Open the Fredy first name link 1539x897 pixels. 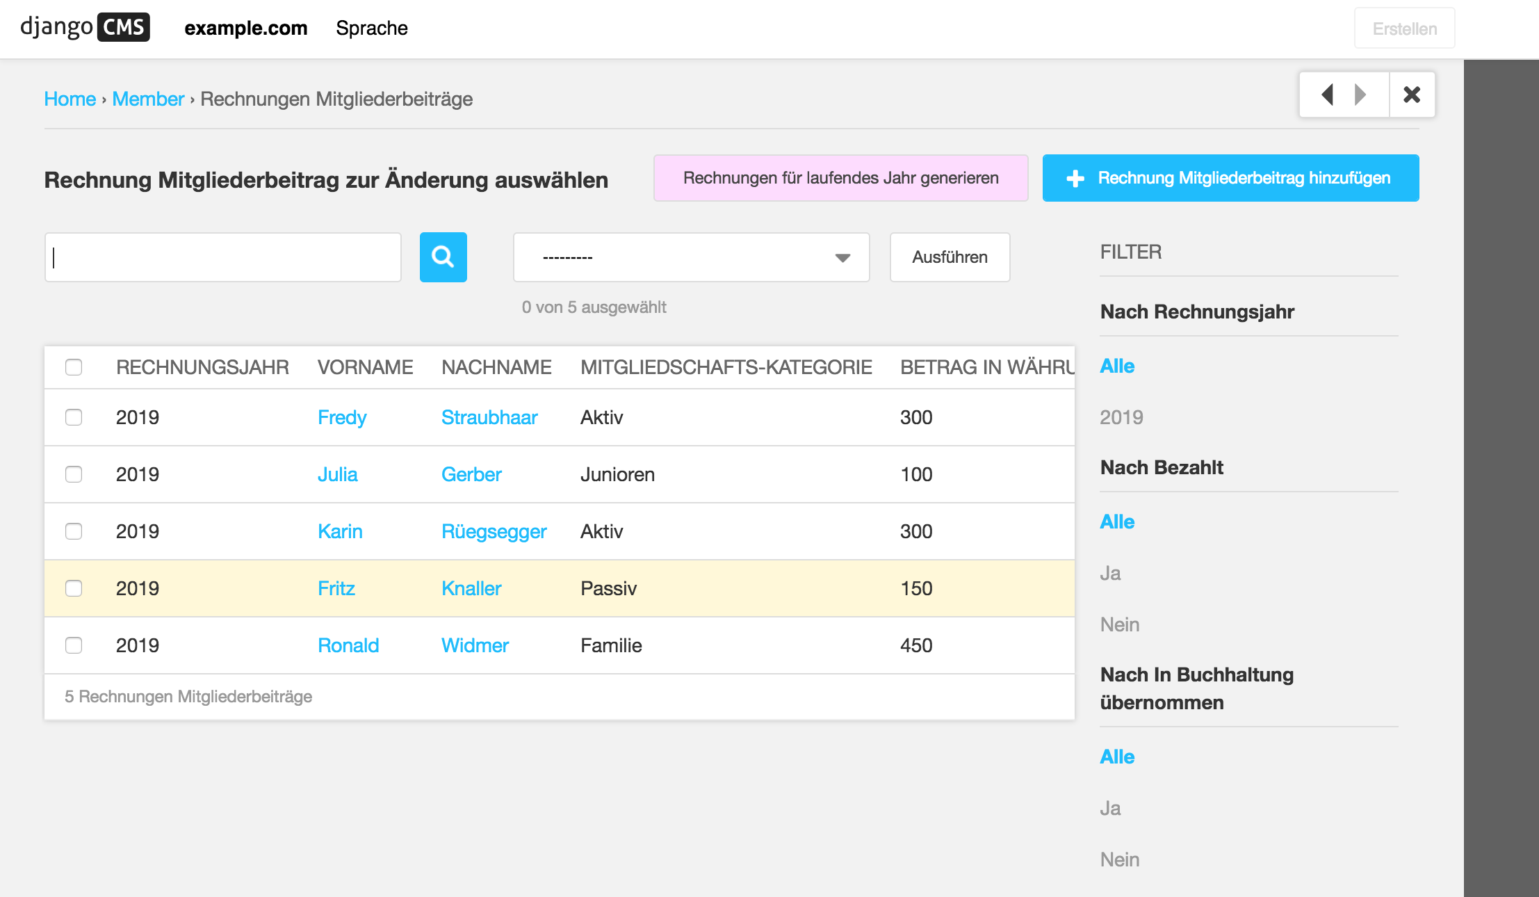coord(342,417)
